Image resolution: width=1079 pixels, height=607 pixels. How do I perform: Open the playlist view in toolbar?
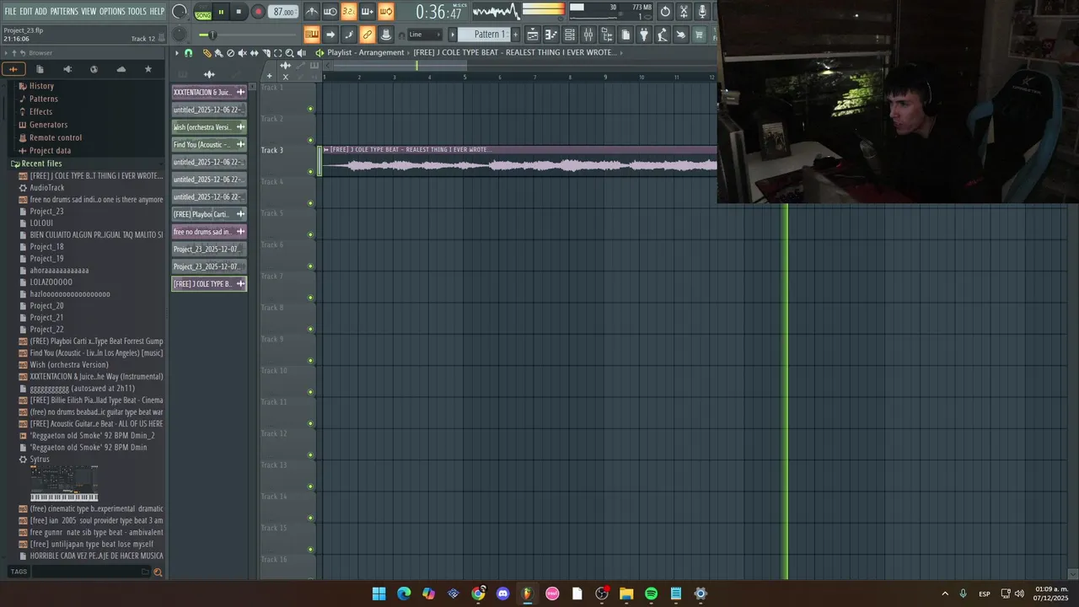coord(533,35)
